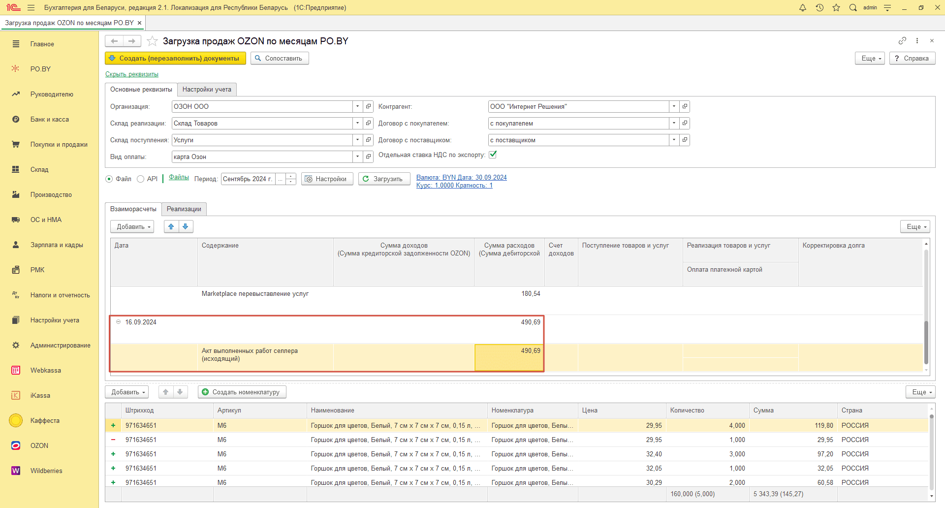This screenshot has height=508, width=945.
Task: Add this form to favorites star
Action: (x=153, y=41)
